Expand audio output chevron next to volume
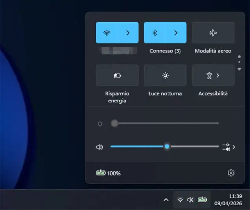 (234, 147)
